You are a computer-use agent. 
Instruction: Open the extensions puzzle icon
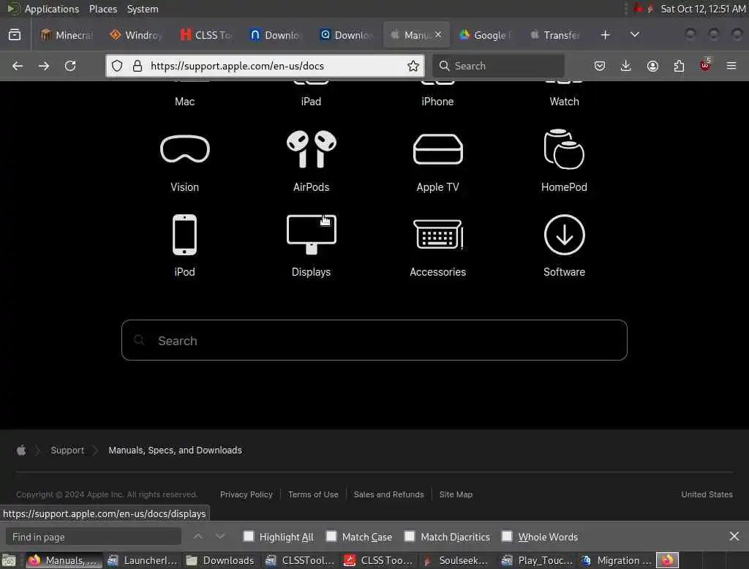click(679, 66)
